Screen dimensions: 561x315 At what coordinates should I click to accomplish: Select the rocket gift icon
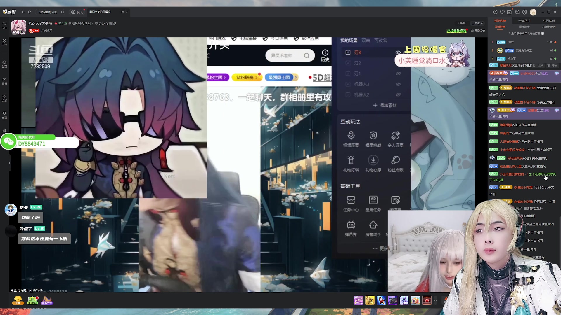(381, 300)
